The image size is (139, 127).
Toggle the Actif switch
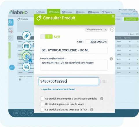(x=46, y=37)
